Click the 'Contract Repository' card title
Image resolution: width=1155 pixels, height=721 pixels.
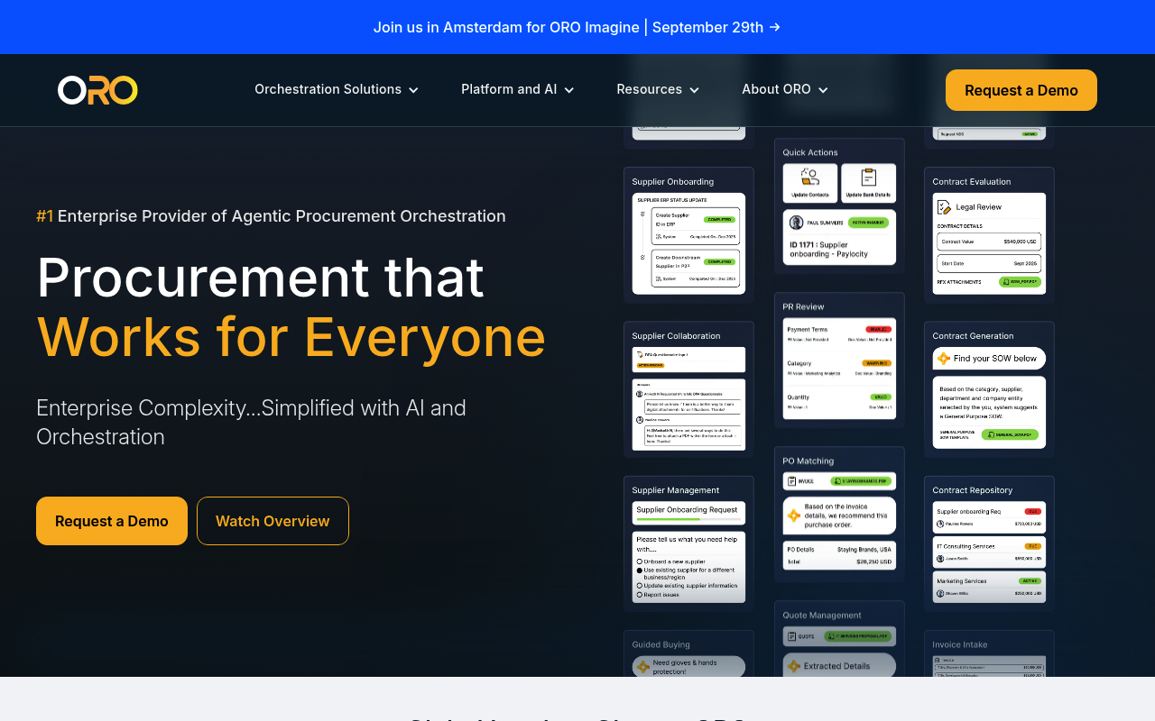[973, 490]
